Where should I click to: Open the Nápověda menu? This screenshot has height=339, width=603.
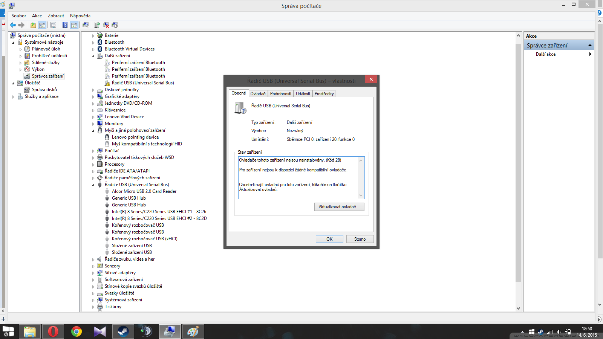[x=80, y=16]
